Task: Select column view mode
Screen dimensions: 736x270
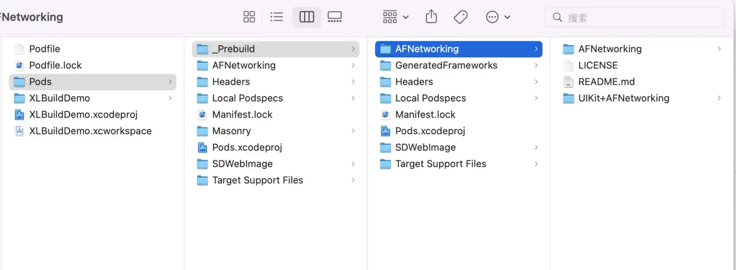Action: (x=307, y=17)
